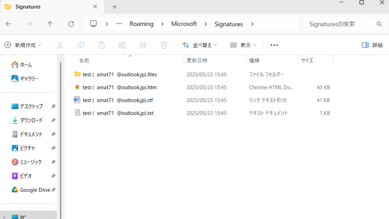The height and width of the screenshot is (219, 389).
Task: Select the .txt text document
Action: 202,113
